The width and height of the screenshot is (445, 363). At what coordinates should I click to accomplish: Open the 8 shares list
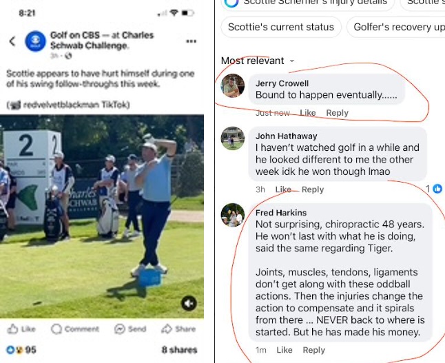point(178,350)
